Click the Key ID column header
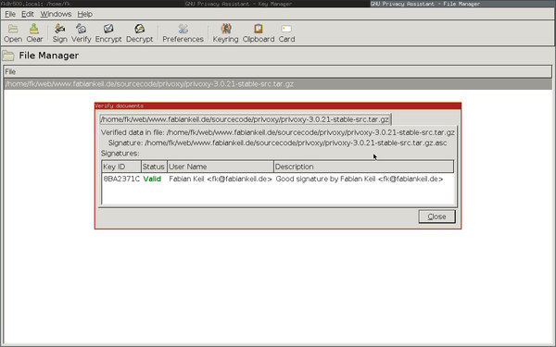 click(120, 167)
